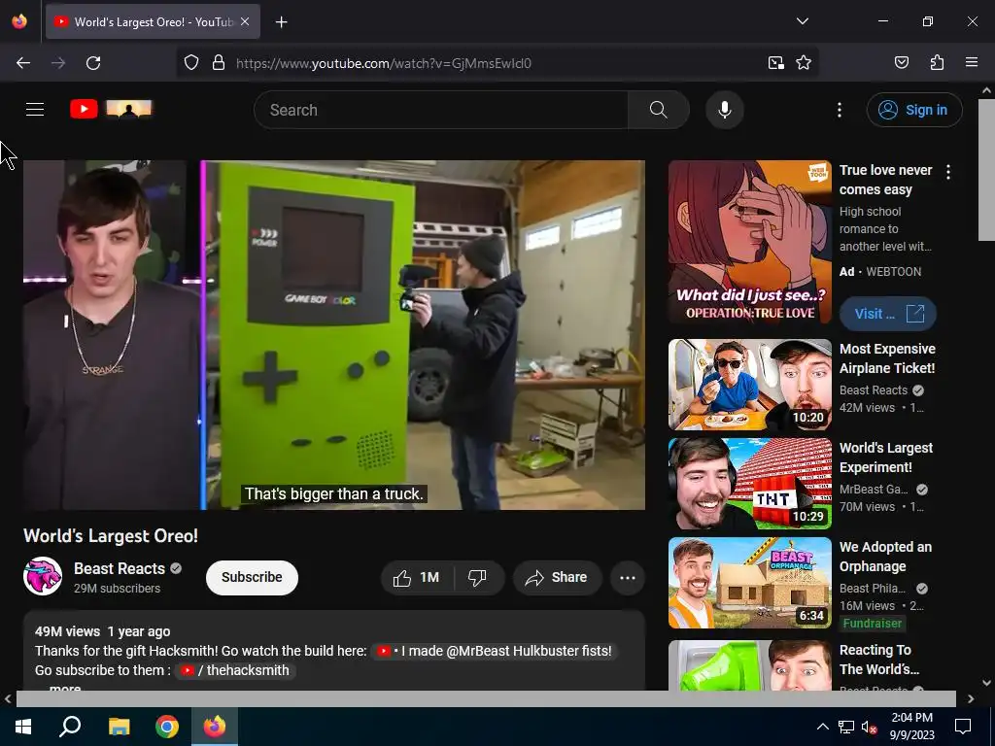Open YouTube settings three-dot menu
The width and height of the screenshot is (995, 746).
tap(839, 110)
